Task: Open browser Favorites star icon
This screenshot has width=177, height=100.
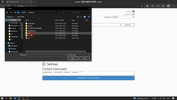Action: (158, 6)
